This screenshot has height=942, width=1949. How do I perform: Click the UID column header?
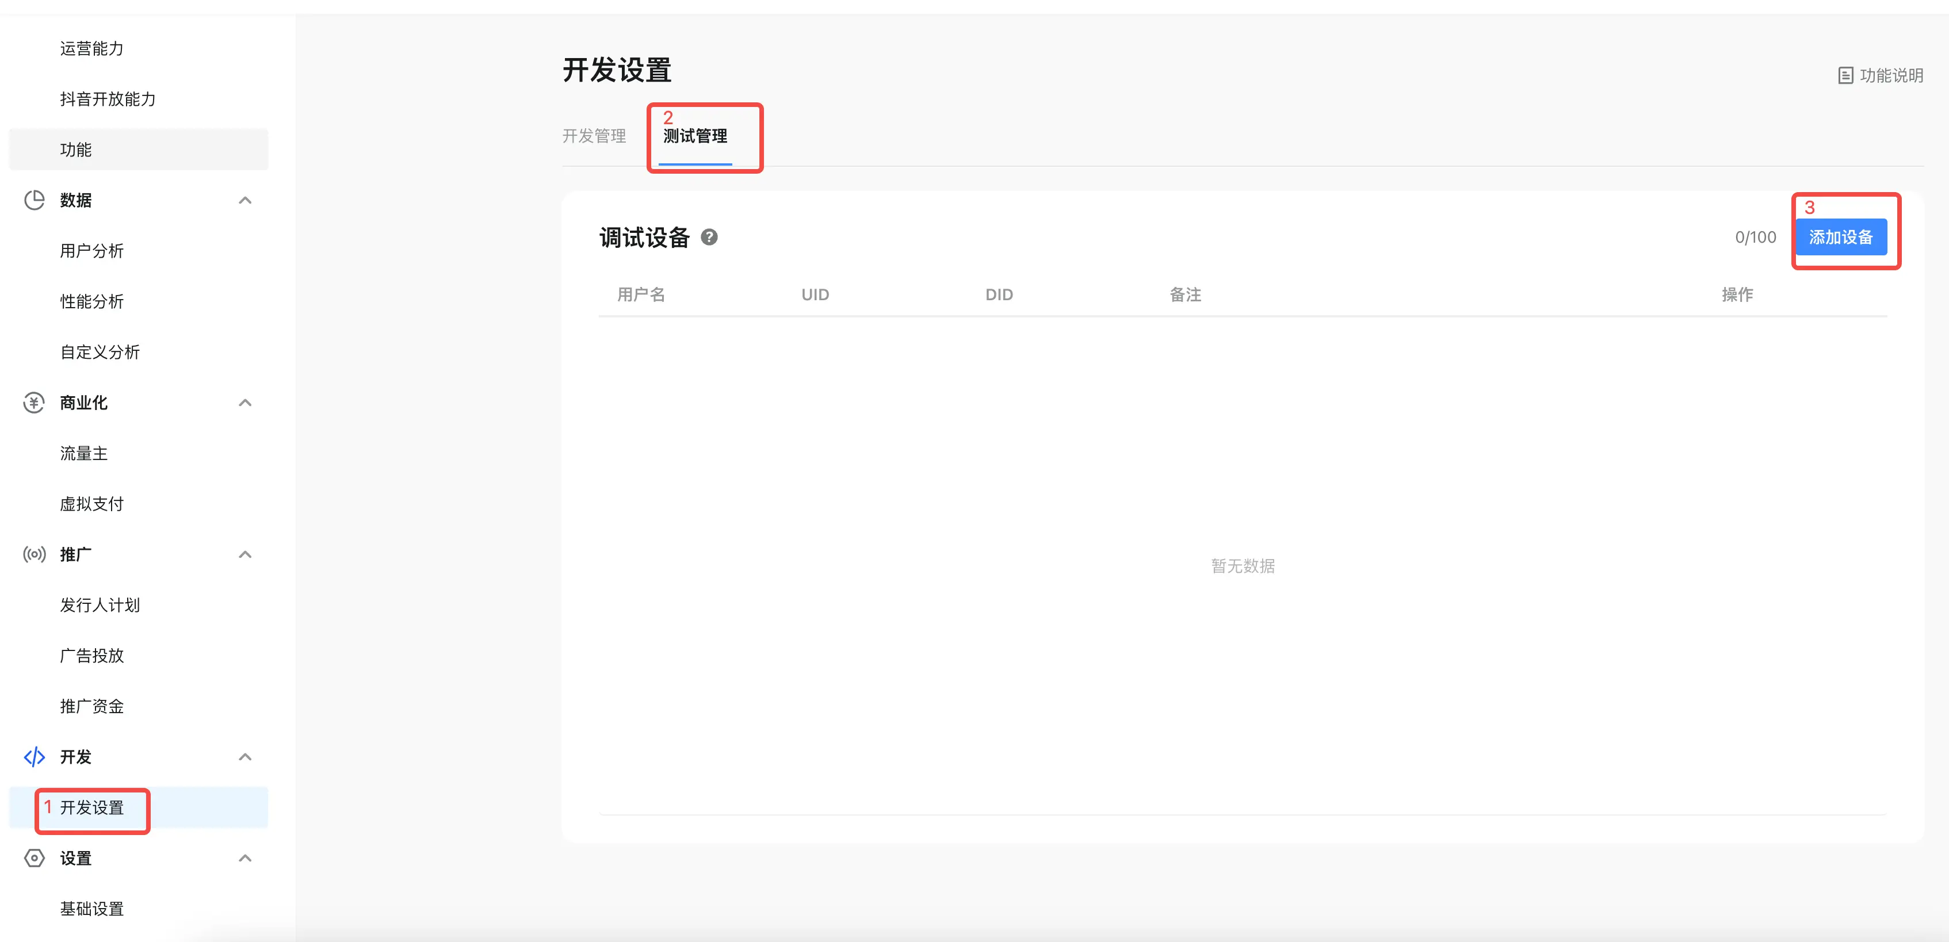[x=815, y=294]
